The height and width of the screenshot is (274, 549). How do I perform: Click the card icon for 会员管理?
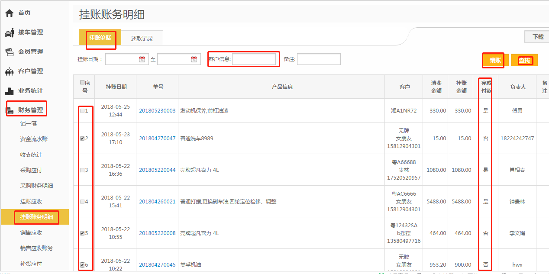9,52
